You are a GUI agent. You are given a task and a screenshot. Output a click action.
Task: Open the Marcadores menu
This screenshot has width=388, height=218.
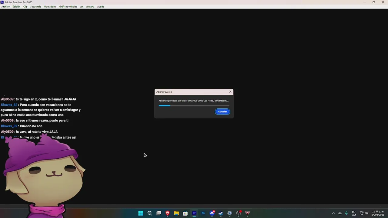click(x=50, y=7)
